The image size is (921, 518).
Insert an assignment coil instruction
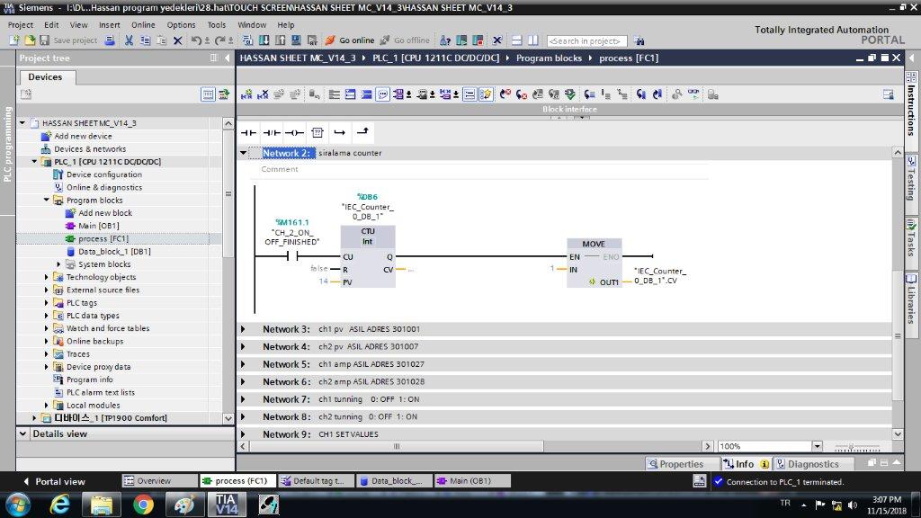click(x=294, y=133)
